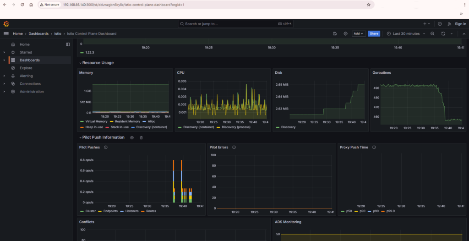Zoom out the time range

point(432,34)
